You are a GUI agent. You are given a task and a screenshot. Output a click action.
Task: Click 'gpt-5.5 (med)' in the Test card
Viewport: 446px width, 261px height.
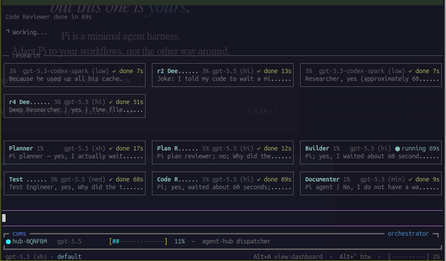tap(83, 179)
